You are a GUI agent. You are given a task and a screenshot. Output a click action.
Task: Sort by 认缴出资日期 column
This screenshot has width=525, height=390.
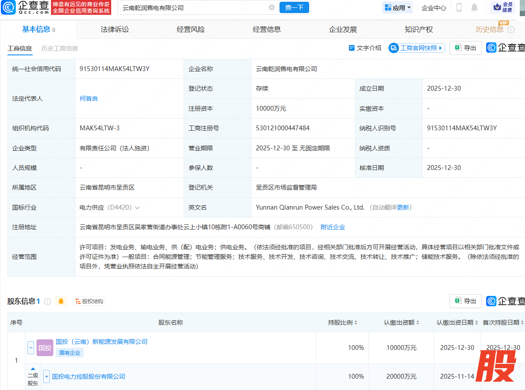pyautogui.click(x=457, y=322)
